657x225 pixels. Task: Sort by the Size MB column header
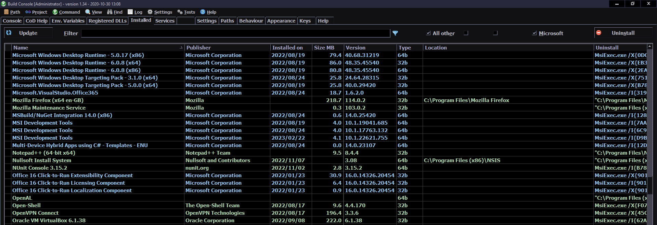(328, 48)
